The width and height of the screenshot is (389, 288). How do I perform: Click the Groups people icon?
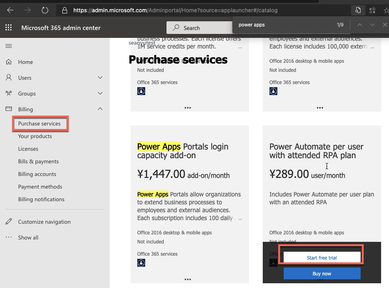pos(9,93)
